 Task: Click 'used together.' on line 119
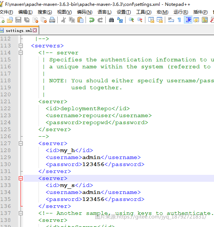(97, 88)
